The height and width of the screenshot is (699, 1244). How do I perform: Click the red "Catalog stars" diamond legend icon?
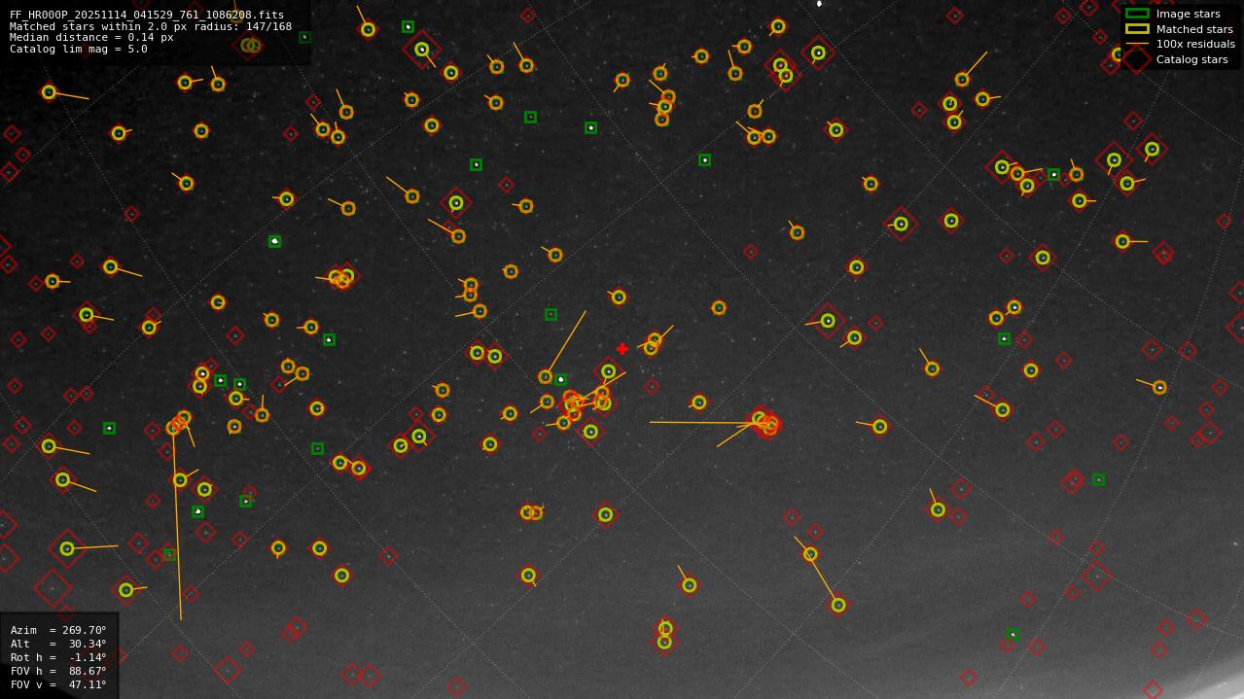tap(1136, 58)
